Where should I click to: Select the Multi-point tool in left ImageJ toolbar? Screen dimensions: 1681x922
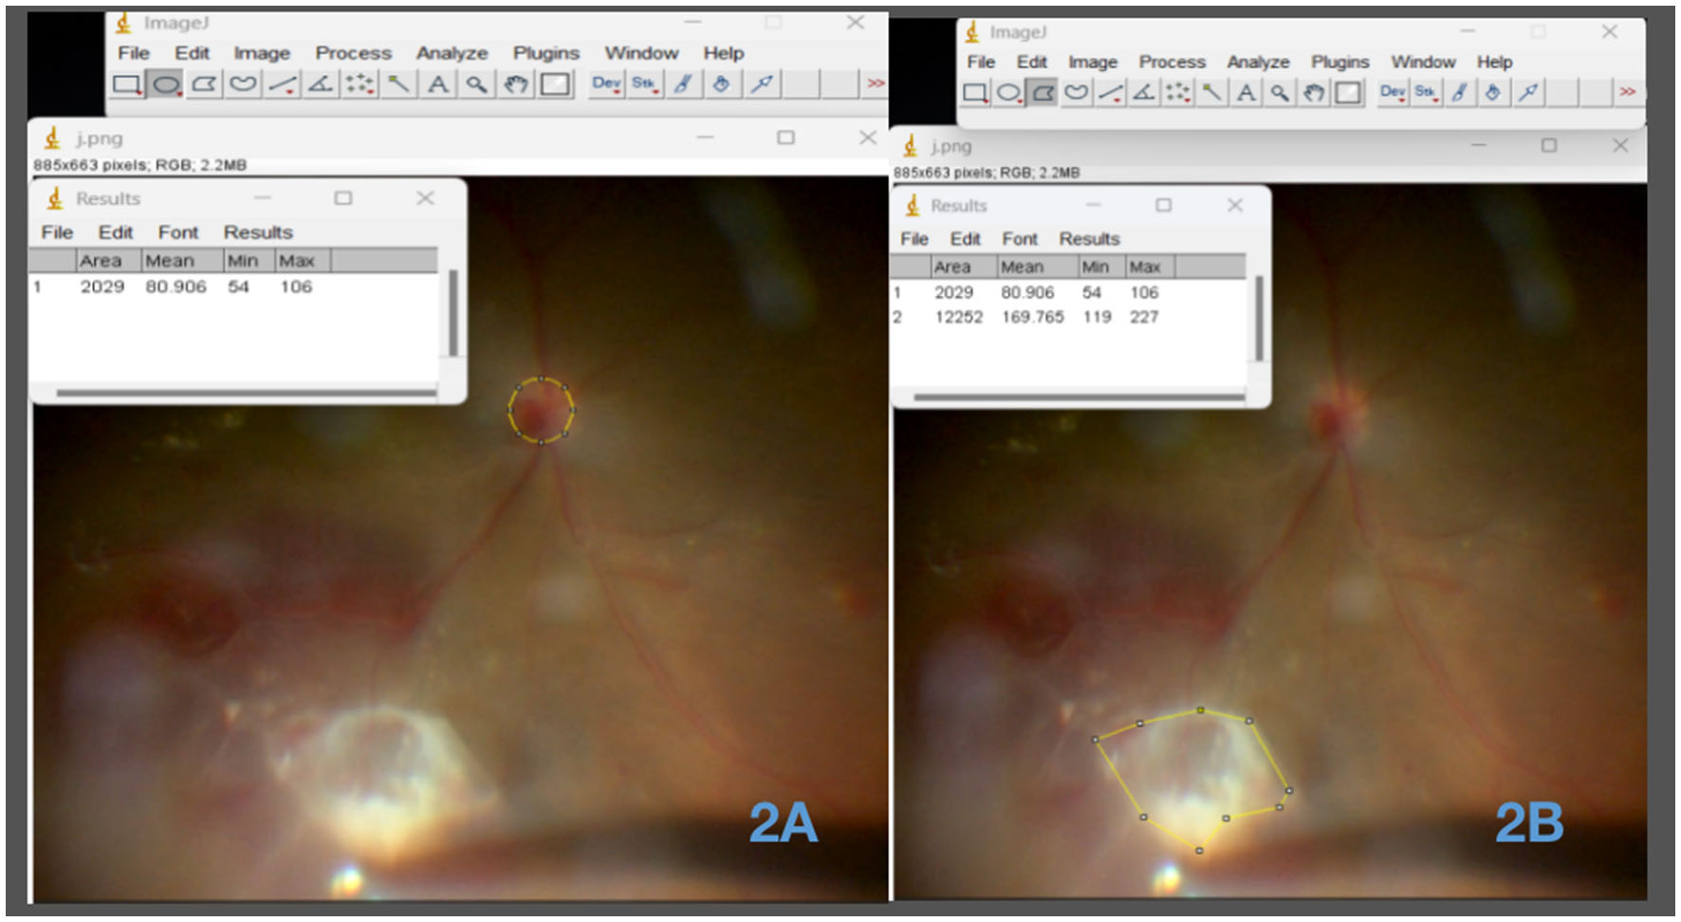[360, 84]
